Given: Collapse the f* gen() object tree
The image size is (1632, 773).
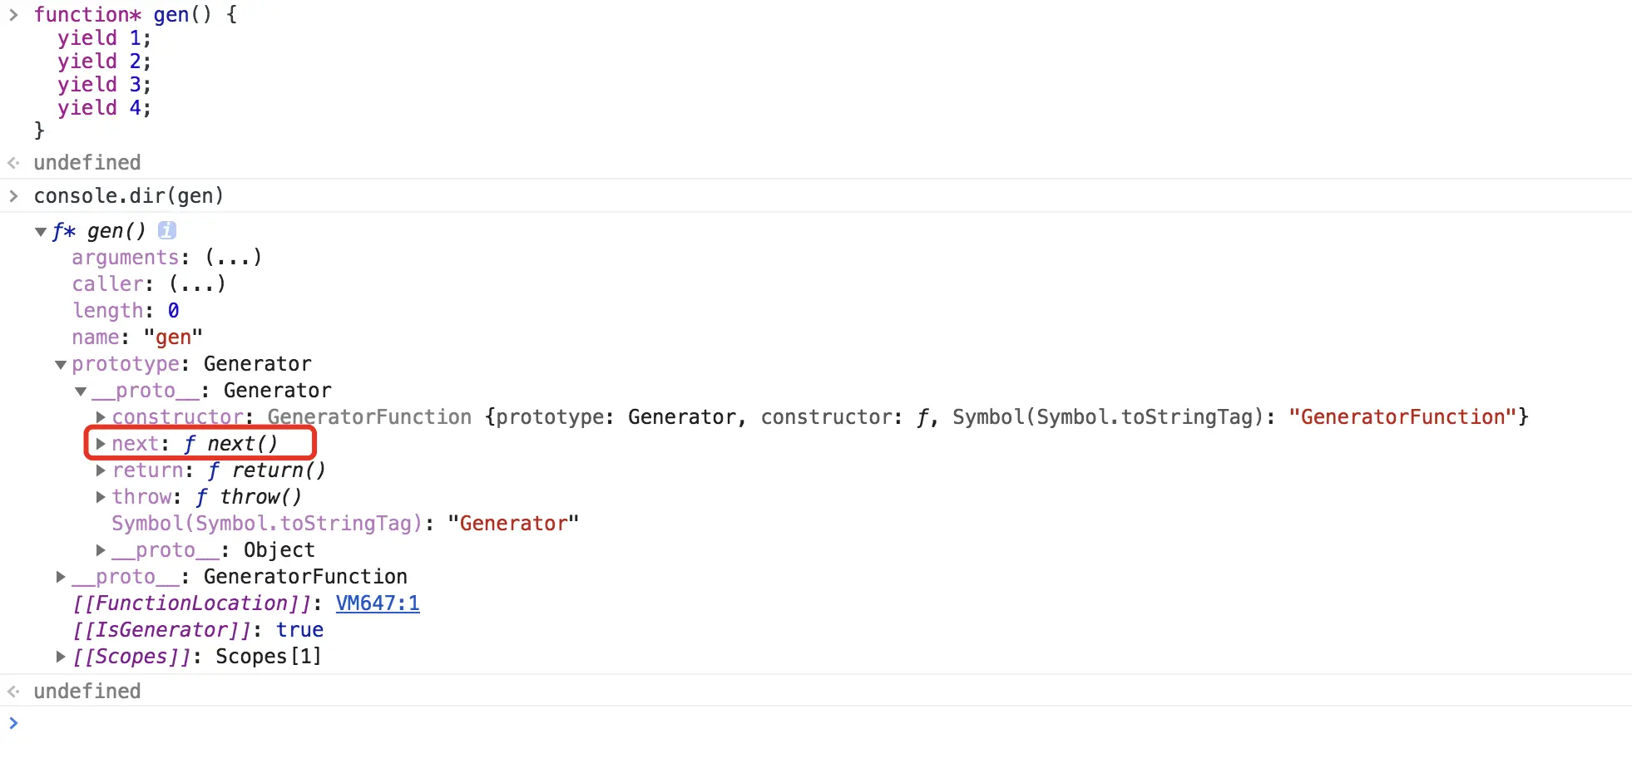Looking at the screenshot, I should pyautogui.click(x=40, y=232).
